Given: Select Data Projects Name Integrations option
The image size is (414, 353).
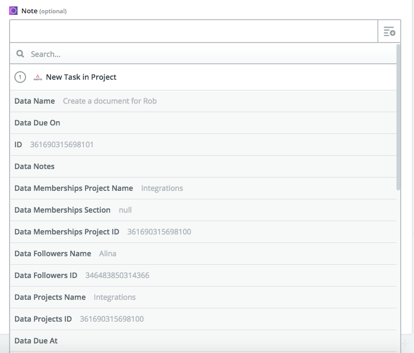Looking at the screenshot, I should pos(204,297).
